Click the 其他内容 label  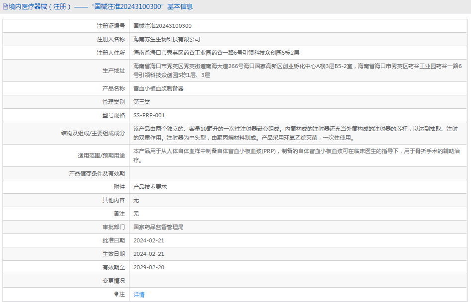(113, 200)
